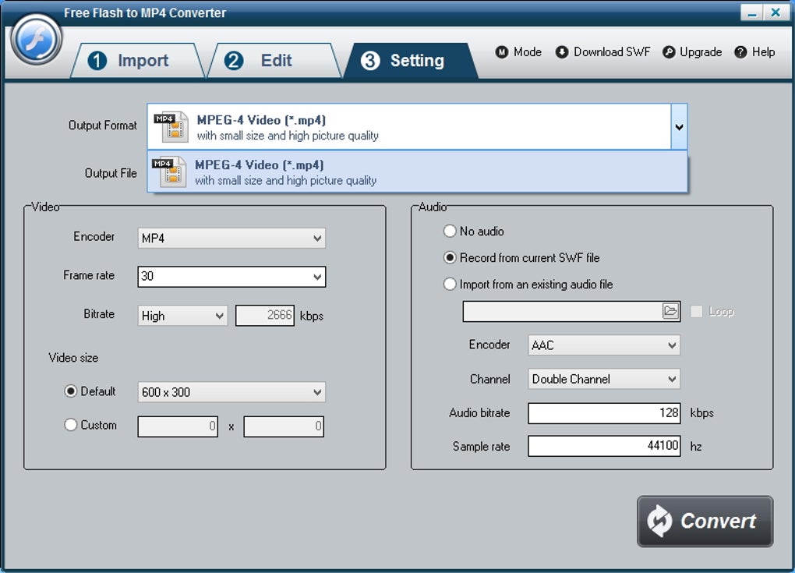Toggle the Loop checkbox
This screenshot has width=795, height=573.
point(697,311)
